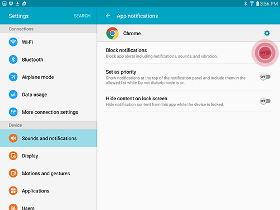Tap the Device section header
280x210 pixels.
[49, 125]
